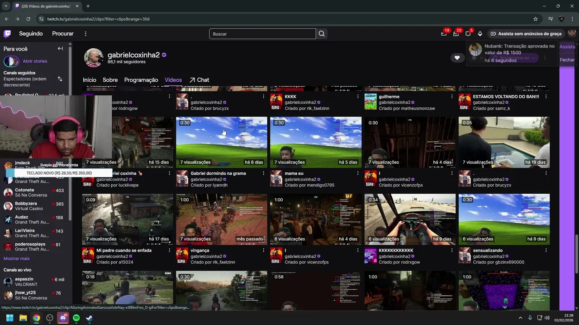Screen dimensions: 579x325
Task: Open notifications inbox with 20 badge
Action: click(456, 34)
